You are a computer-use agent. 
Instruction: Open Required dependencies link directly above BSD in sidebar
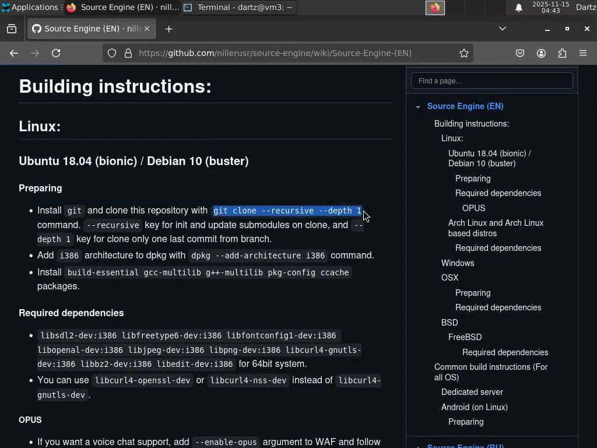coord(498,307)
